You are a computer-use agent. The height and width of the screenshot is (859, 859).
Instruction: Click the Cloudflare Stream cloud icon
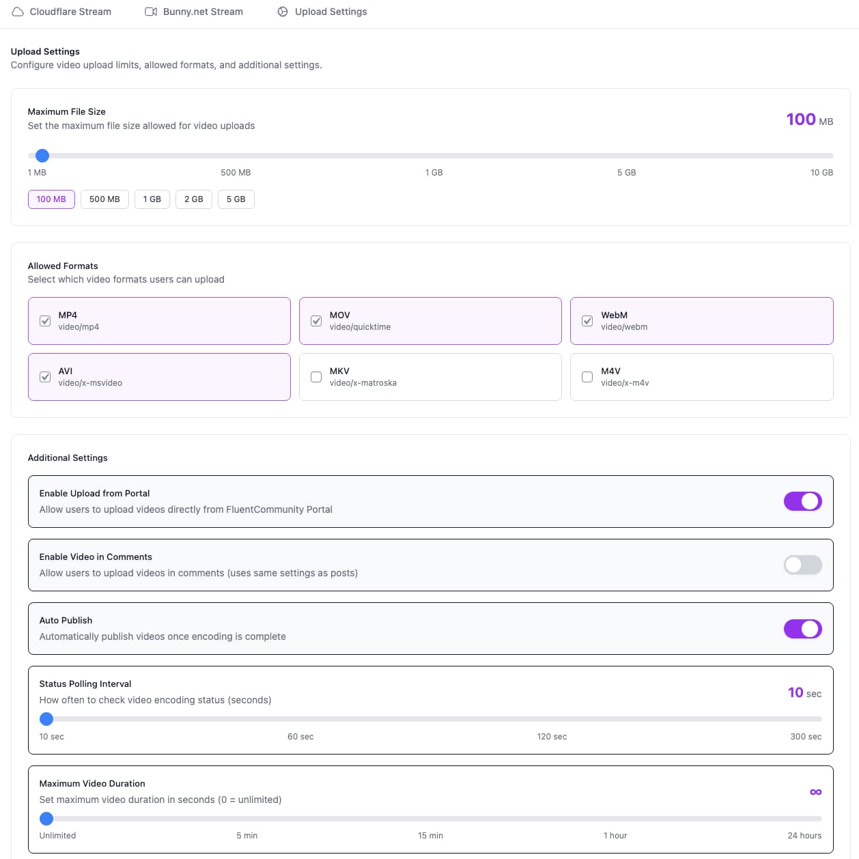[x=17, y=11]
